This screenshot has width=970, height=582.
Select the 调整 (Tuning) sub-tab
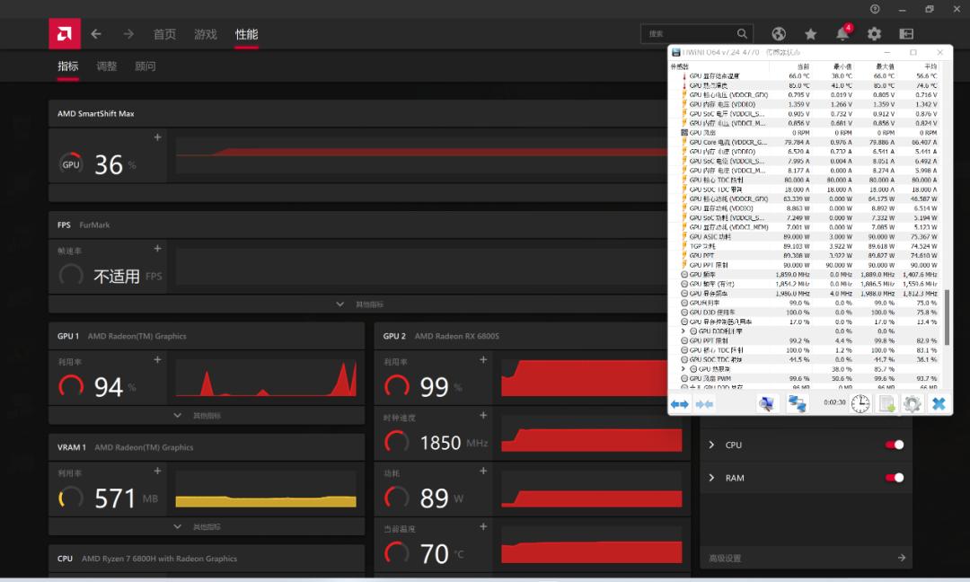[x=107, y=66]
